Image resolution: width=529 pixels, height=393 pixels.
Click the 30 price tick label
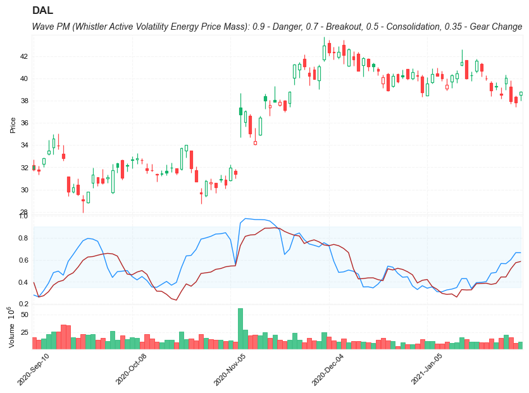coord(24,190)
